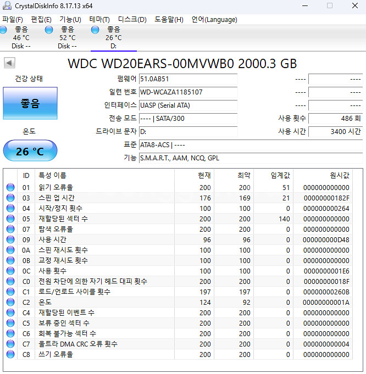366x374 pixels.
Task: Click status orb for attribute C6 회복 불가능 섹터 수
Action: 10,333
